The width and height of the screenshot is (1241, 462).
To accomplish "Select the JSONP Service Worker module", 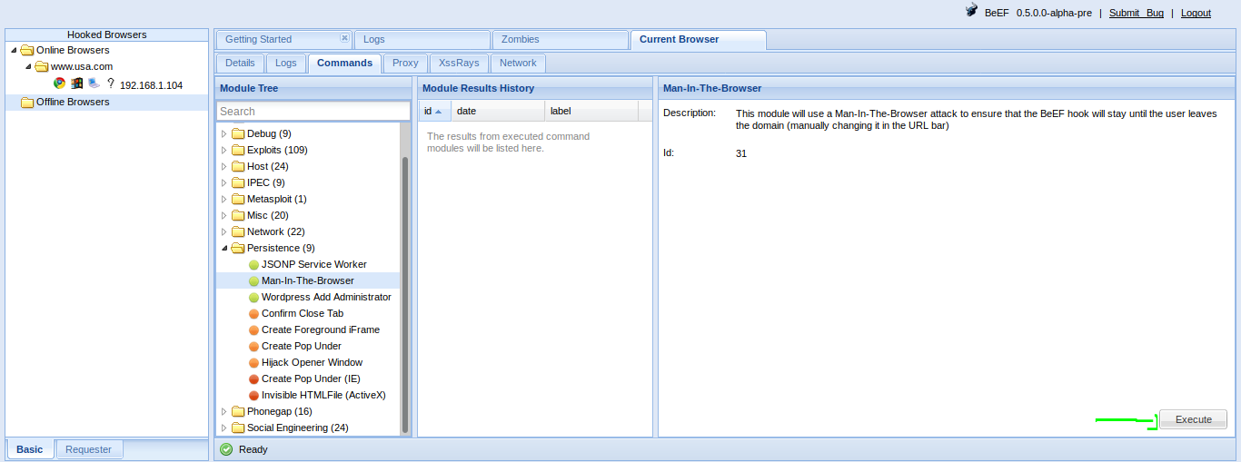I will (x=314, y=265).
